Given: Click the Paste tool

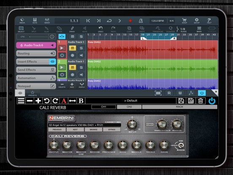Looking at the screenshot, I should click(x=142, y=29).
